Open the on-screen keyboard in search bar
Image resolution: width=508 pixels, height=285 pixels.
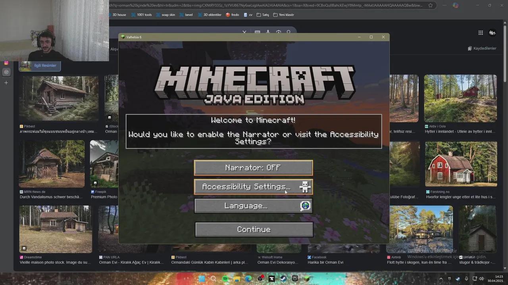pos(257,32)
